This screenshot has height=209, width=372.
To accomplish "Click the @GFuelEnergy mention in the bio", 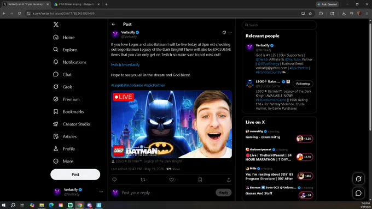I will tap(268, 64).
